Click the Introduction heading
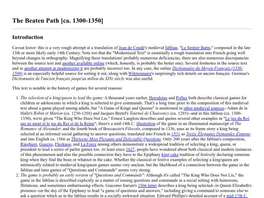The image size is (264, 198). 27,37
